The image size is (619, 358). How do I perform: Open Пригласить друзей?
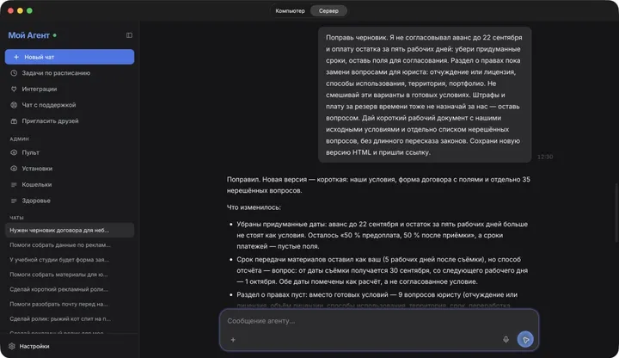click(x=70, y=121)
